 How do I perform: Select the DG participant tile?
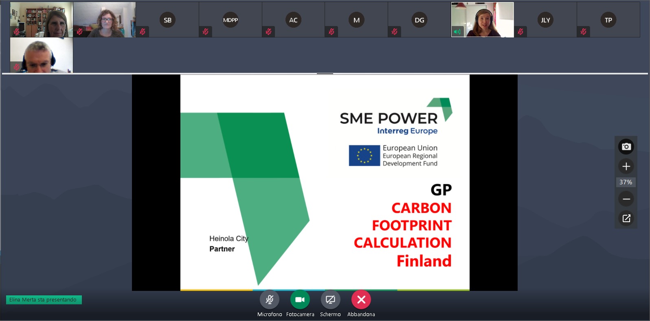point(419,20)
